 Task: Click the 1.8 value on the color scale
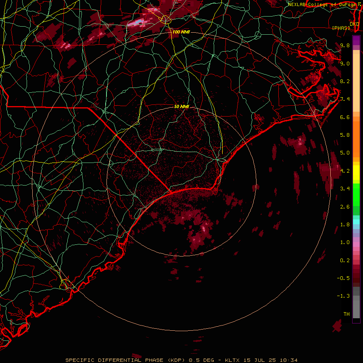pos(345,225)
